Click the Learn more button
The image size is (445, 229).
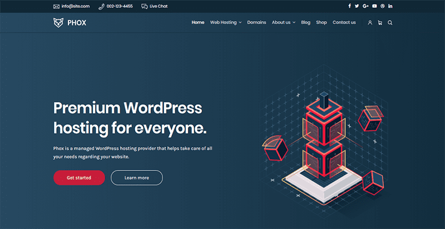pyautogui.click(x=137, y=178)
